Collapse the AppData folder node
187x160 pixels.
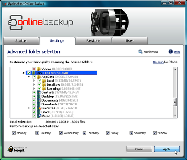point(29,77)
